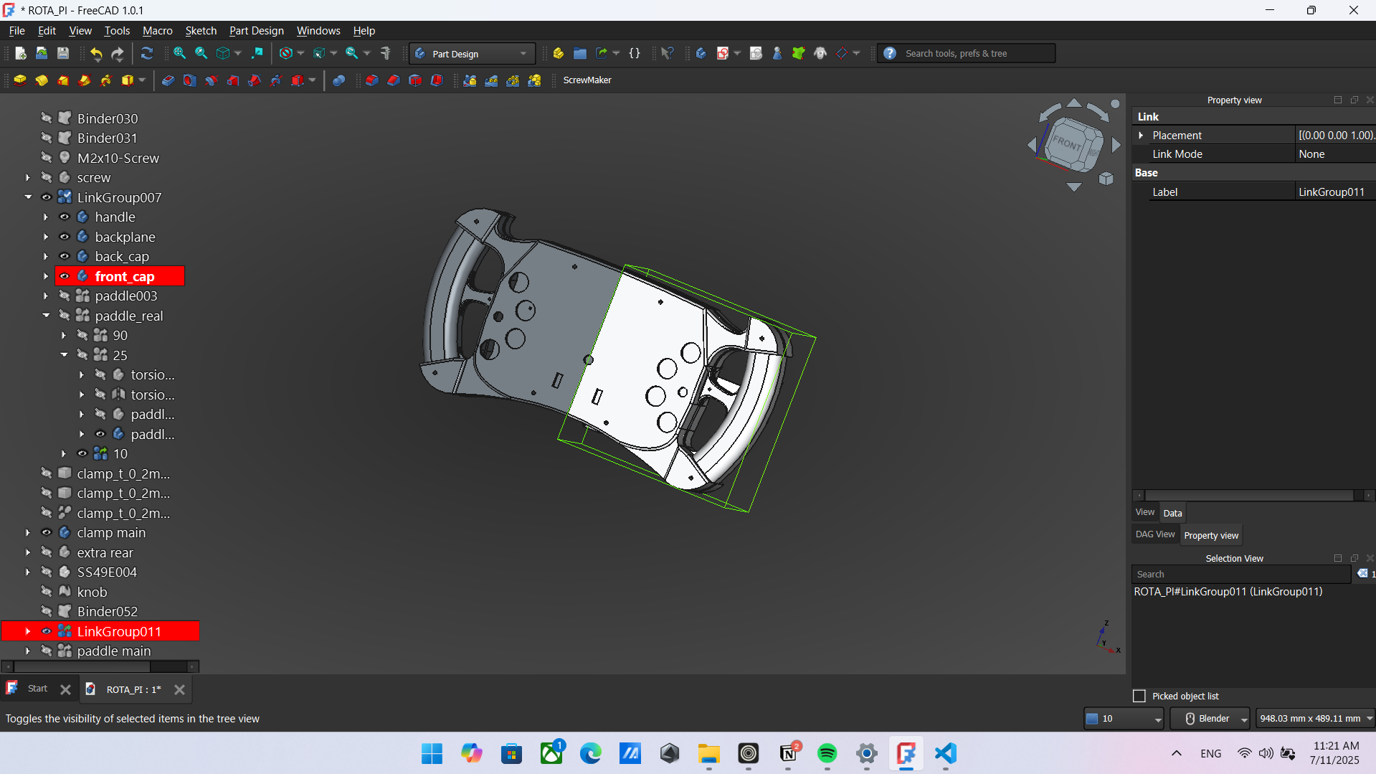
Task: Expand the Placement property row
Action: (x=1141, y=136)
